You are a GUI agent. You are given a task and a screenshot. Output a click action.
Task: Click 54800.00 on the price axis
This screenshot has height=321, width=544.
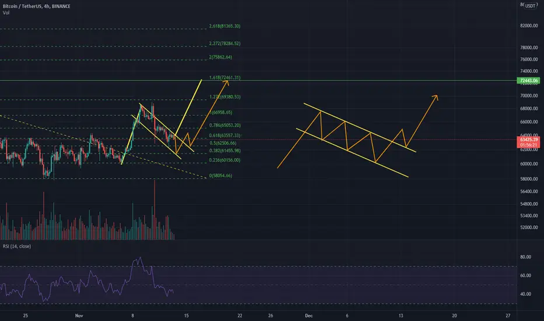point(529,204)
